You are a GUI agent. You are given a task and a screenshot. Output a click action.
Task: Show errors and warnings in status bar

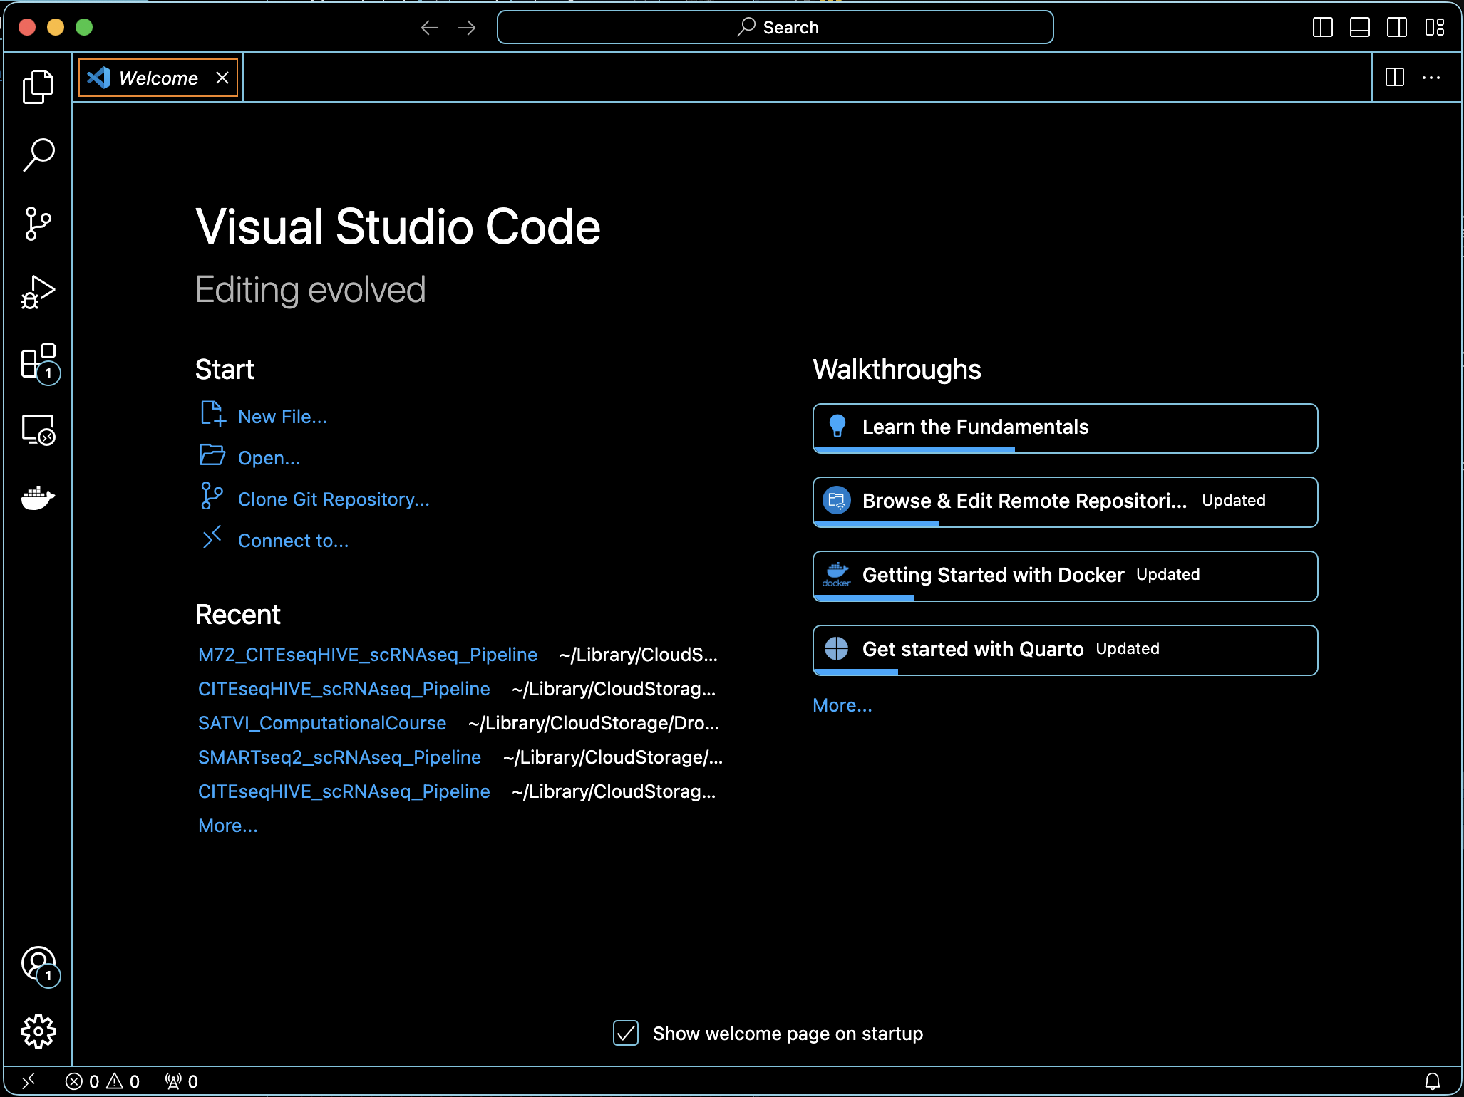[103, 1081]
